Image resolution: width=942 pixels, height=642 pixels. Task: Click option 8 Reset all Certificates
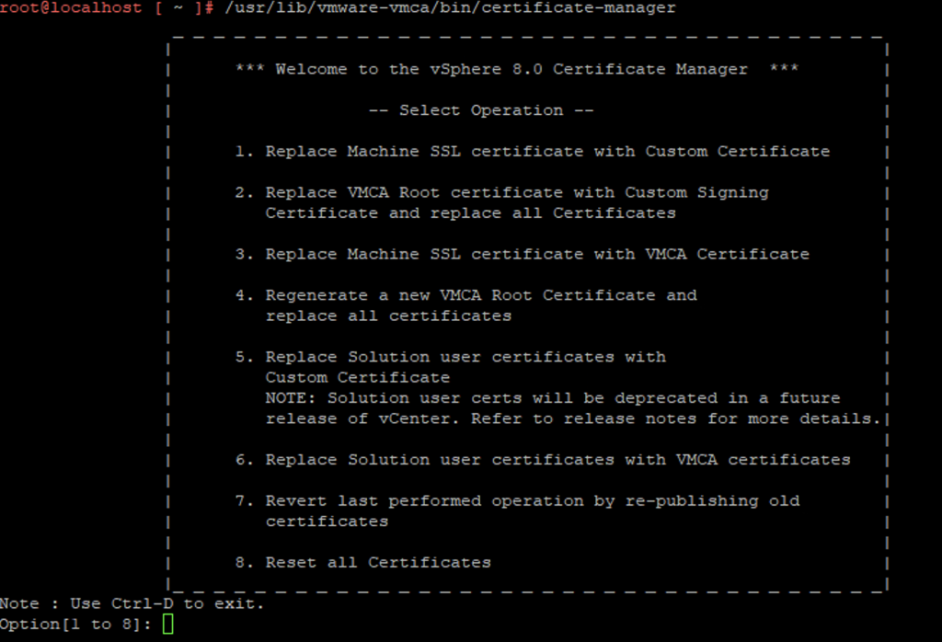362,563
